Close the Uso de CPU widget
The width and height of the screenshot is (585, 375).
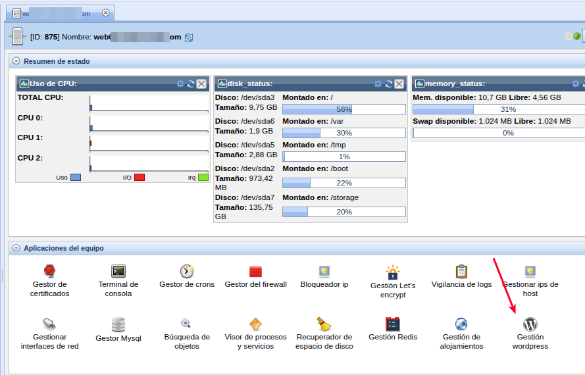tap(202, 84)
